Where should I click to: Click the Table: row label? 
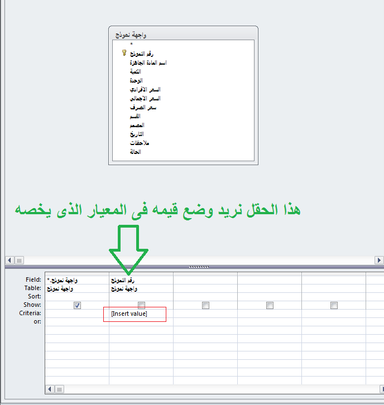(x=33, y=288)
